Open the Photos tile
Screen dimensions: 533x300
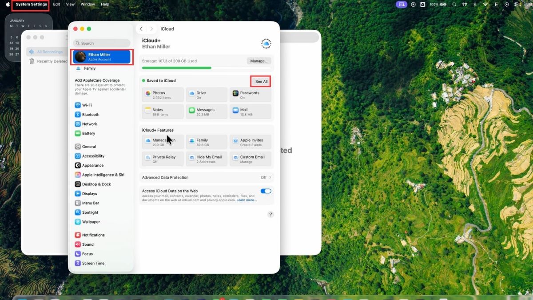163,95
